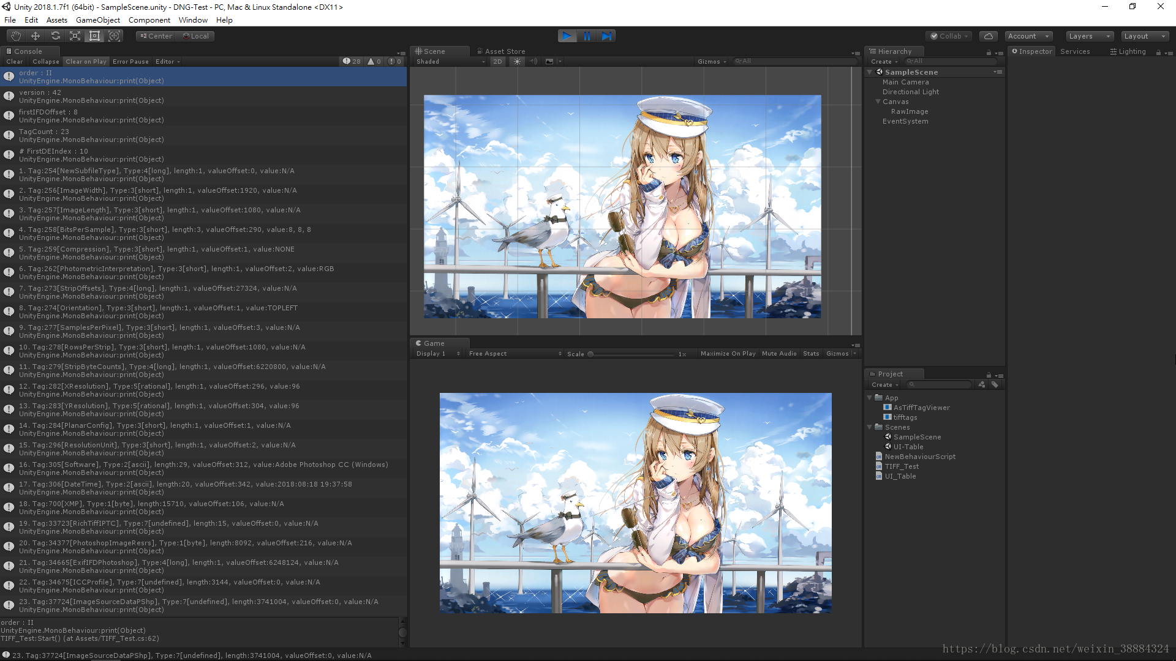
Task: Open the cloud services button
Action: [x=988, y=36]
